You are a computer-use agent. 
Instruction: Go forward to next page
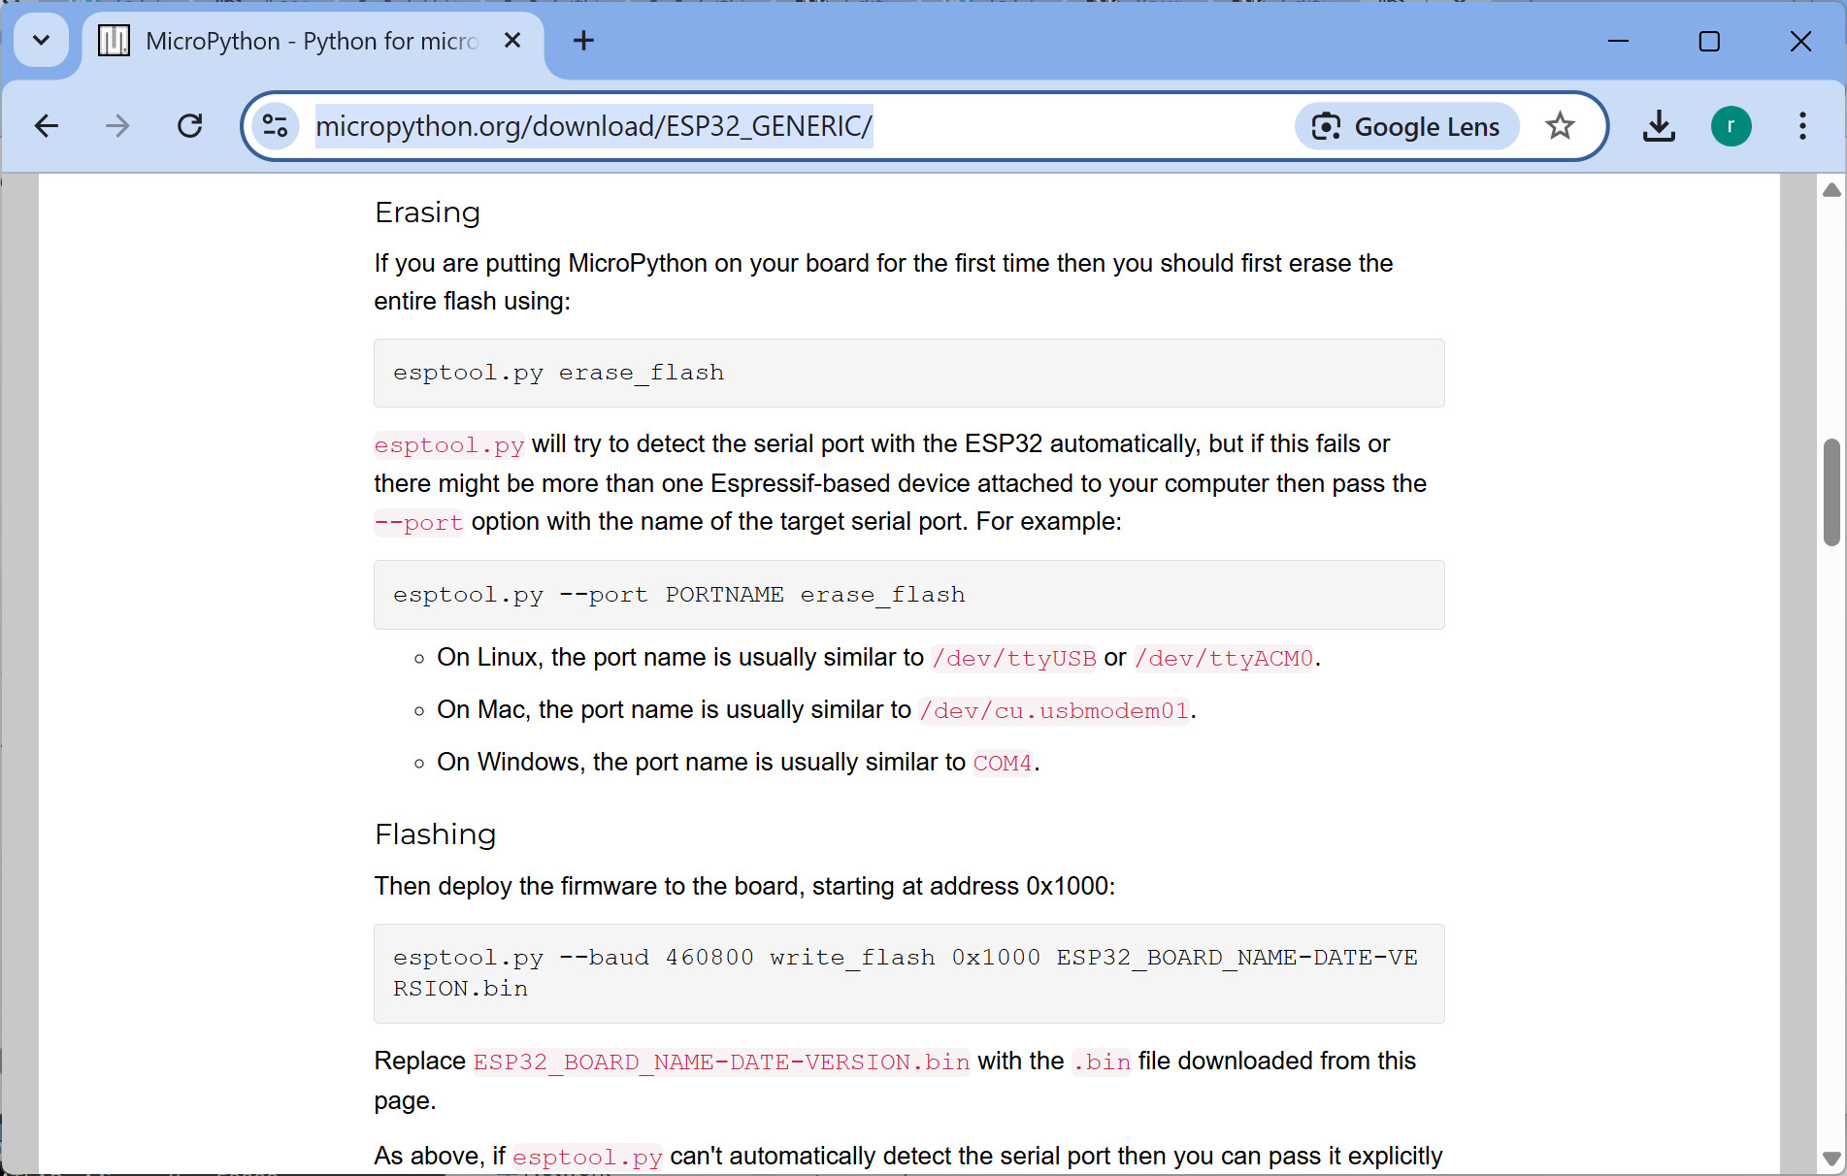pos(117,126)
